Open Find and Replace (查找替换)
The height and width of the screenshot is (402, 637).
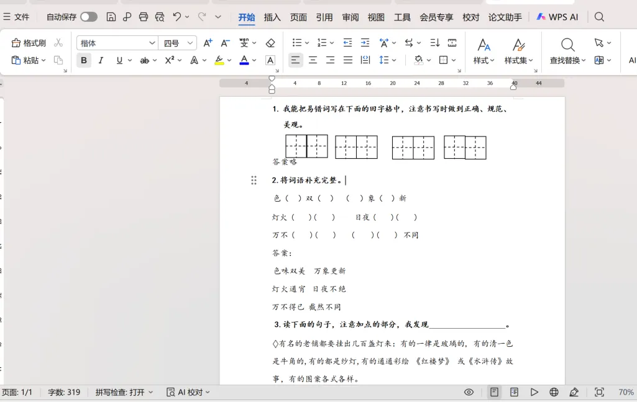[567, 51]
